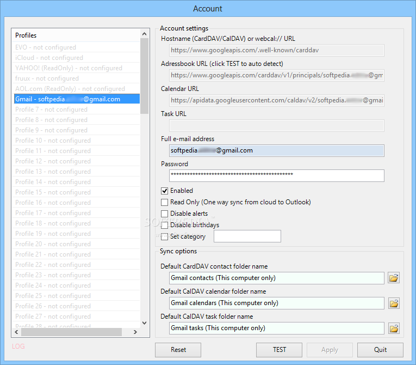Select Profile 17 - not configured

pos(76,213)
